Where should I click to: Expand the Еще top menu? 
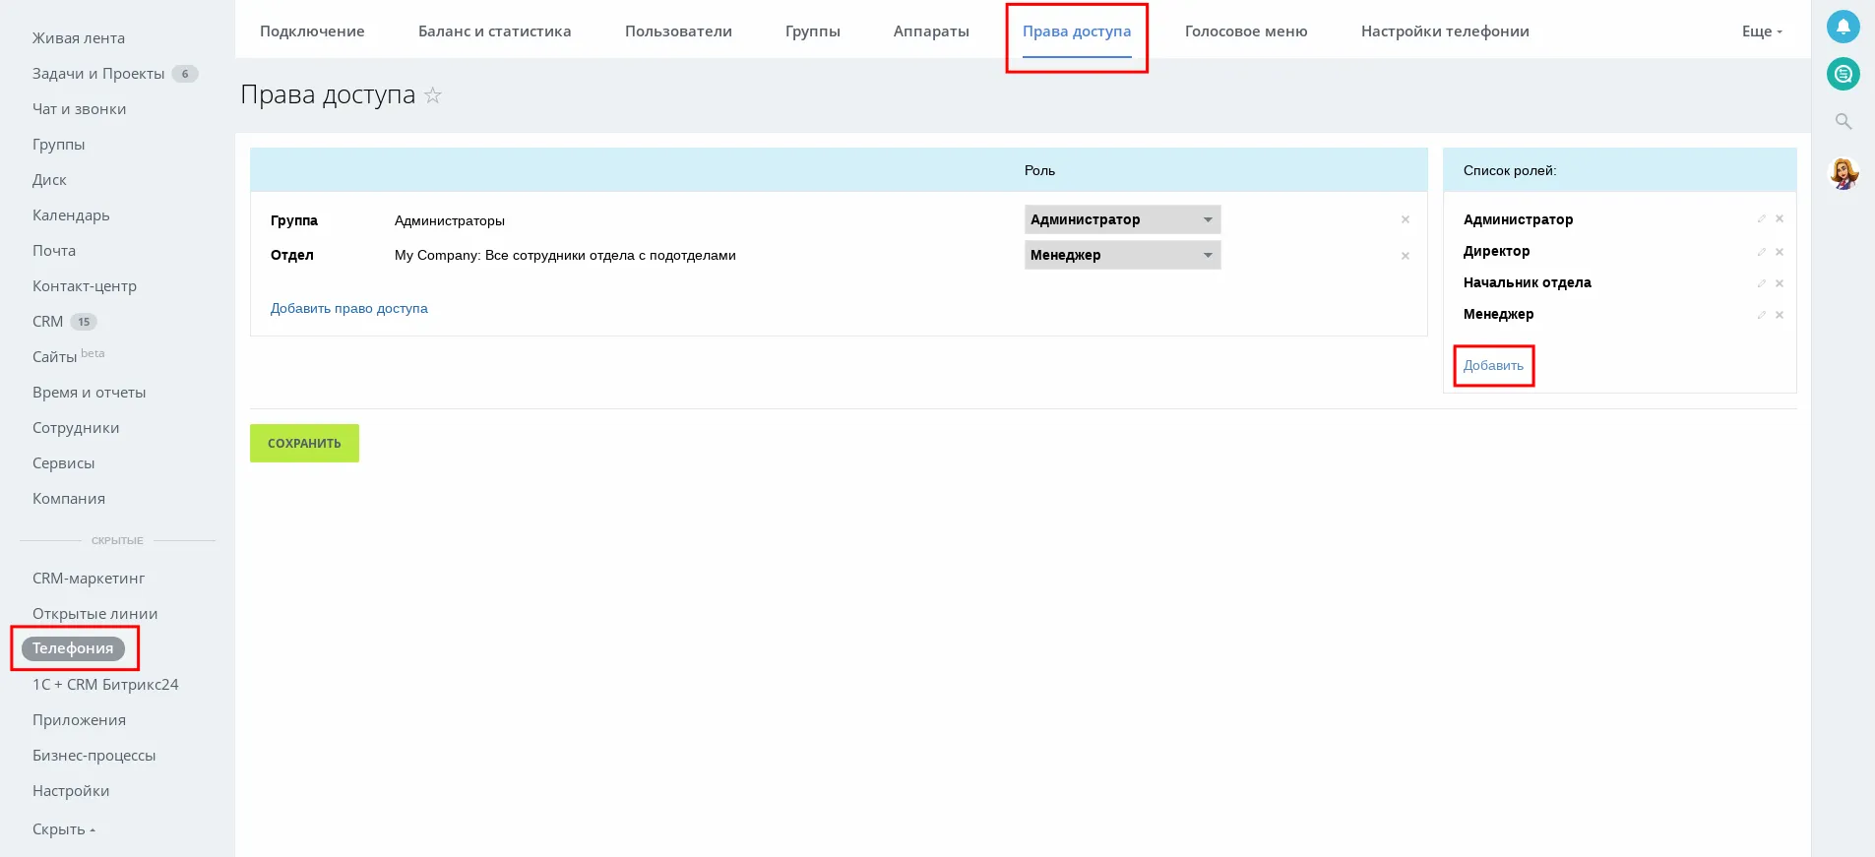(x=1761, y=31)
